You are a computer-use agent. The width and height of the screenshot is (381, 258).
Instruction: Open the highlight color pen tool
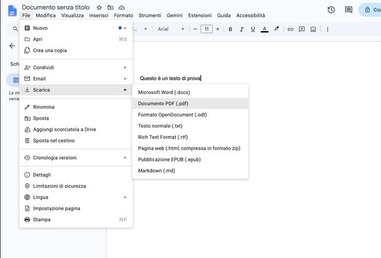coord(276,29)
